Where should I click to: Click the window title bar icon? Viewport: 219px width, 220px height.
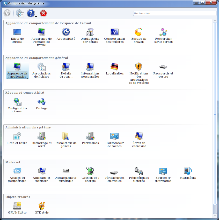coord(5,3)
